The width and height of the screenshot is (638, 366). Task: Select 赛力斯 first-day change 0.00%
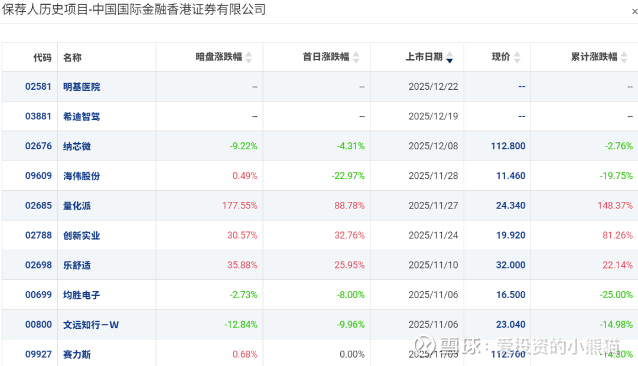352,354
